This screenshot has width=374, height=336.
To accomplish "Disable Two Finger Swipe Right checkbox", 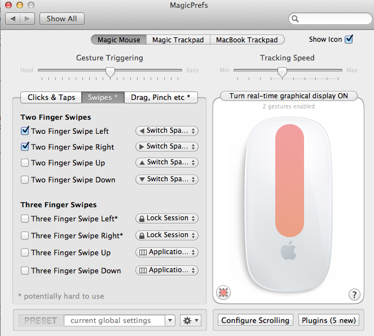I will 25,147.
